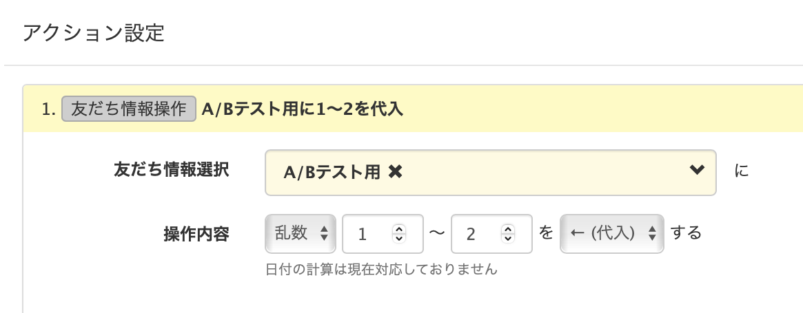Expand the 友だち情報選択 dropdown chevron
This screenshot has height=313, width=803.
tap(697, 171)
